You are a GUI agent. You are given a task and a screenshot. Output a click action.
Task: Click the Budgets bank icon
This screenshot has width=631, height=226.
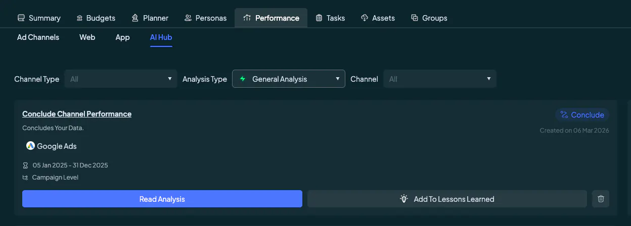(79, 18)
